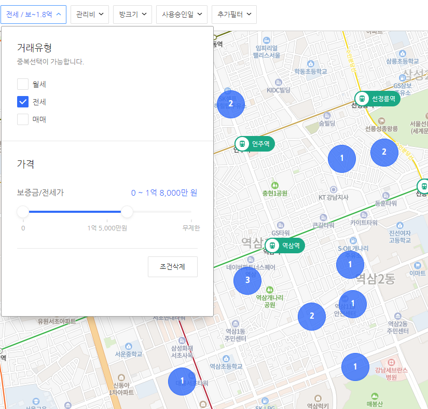This screenshot has height=409, width=428.
Task: Click the KT강남지사 map icon
Action: coord(333,189)
